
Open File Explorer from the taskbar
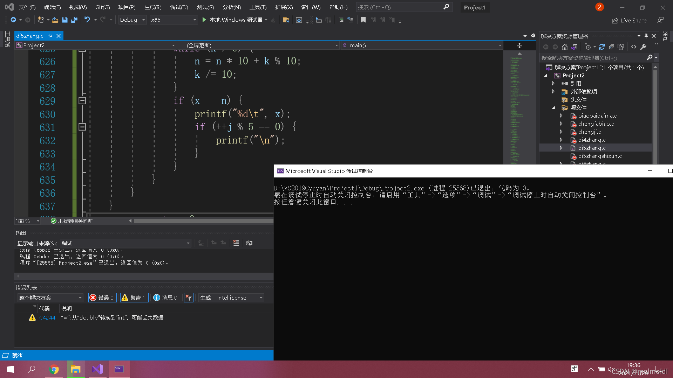coord(76,369)
